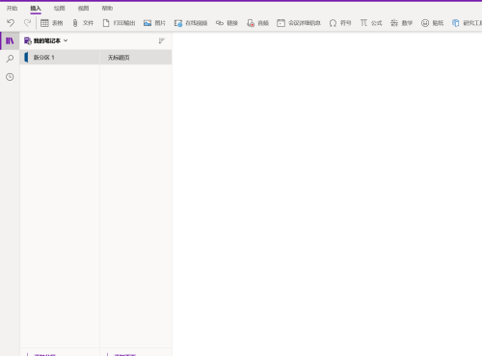Expand the 我的笔记本 notebook dropdown
The image size is (482, 356).
pos(46,40)
